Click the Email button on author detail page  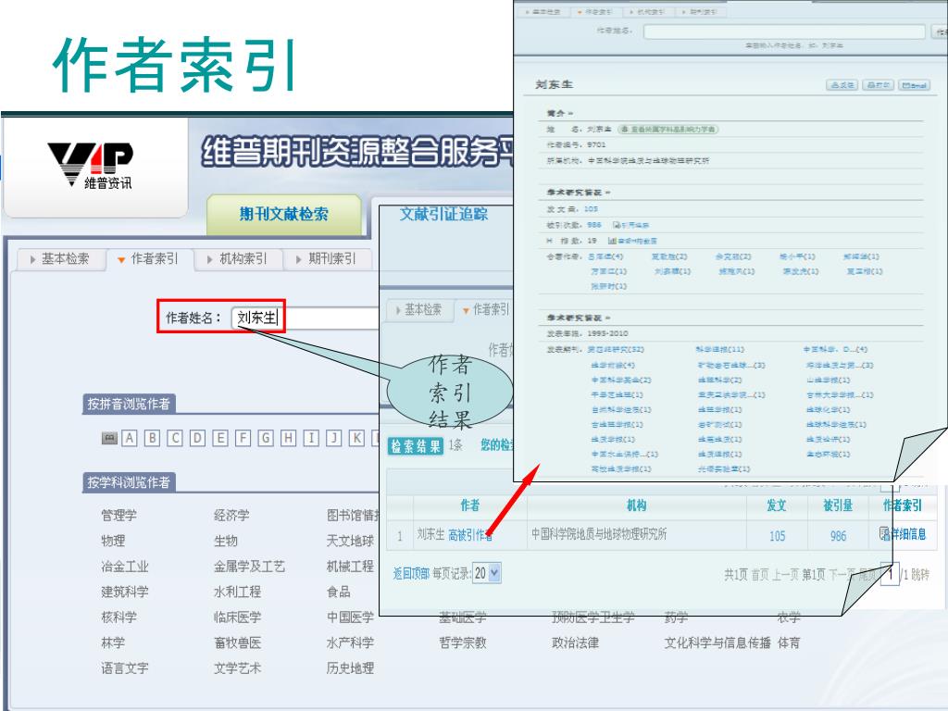(914, 85)
